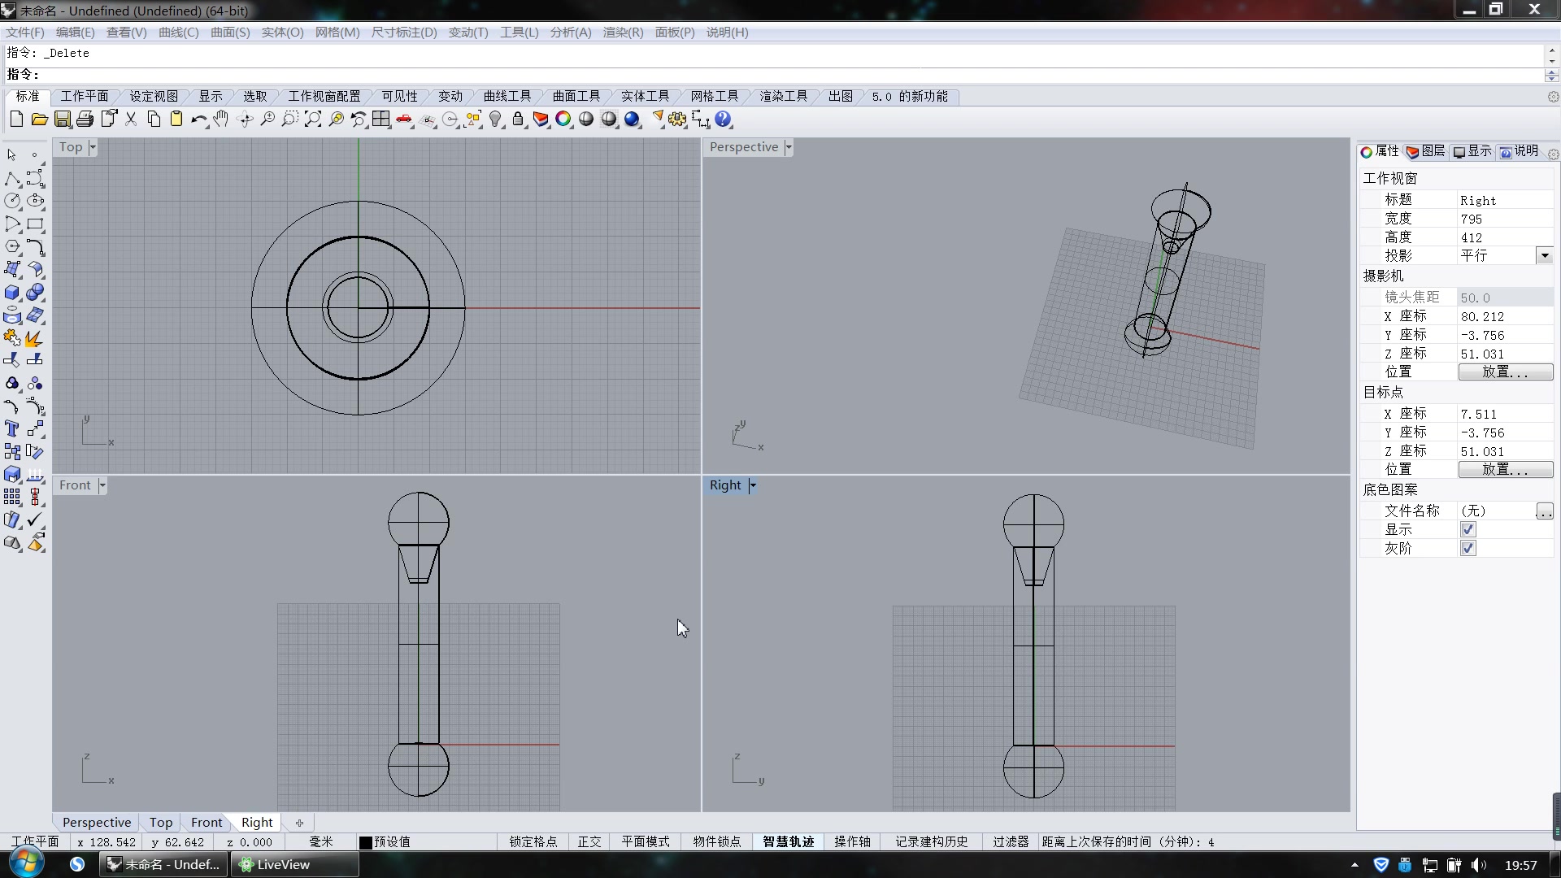Click the Zoom Extents icon

click(x=313, y=120)
